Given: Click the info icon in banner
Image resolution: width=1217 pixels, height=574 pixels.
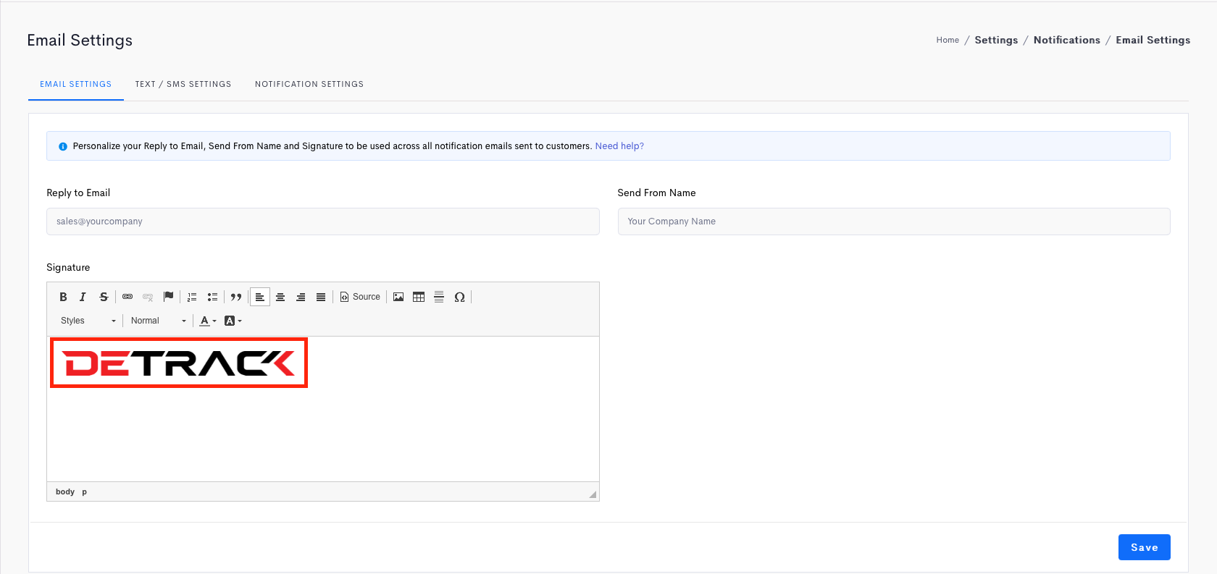Looking at the screenshot, I should 63,146.
